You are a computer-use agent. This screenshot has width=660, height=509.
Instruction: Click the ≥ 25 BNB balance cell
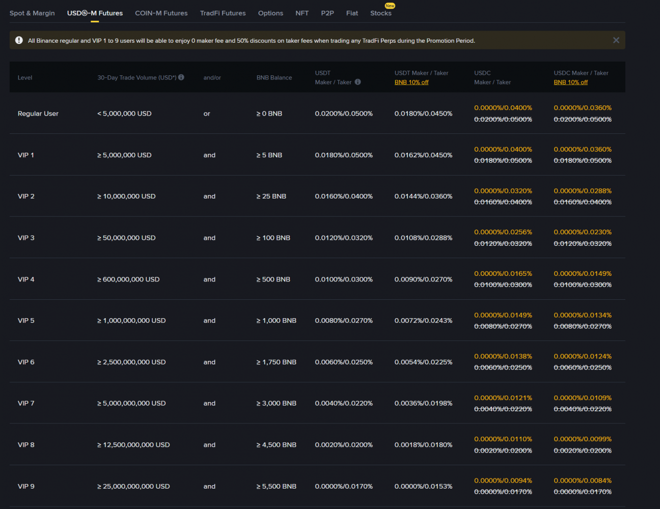271,196
